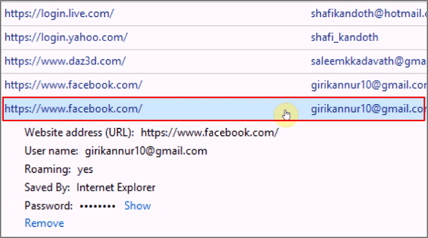The image size is (428, 238).
Task: Click the Saved By label
Action: click(x=47, y=188)
